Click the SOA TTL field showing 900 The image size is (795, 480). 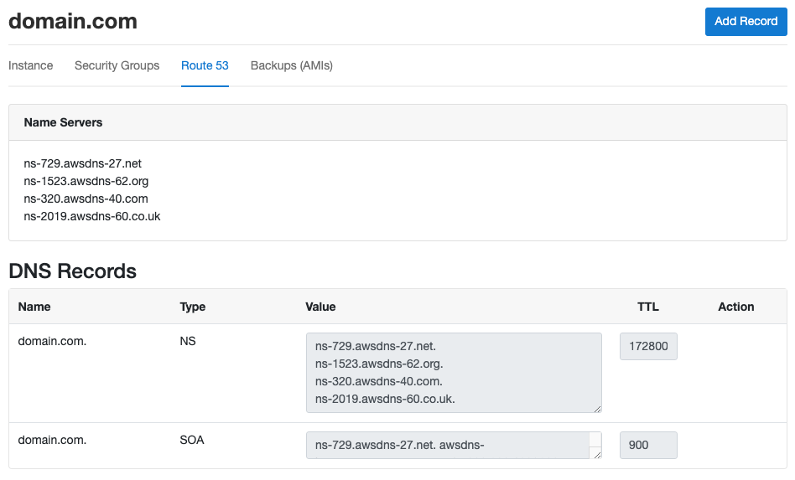(x=648, y=445)
